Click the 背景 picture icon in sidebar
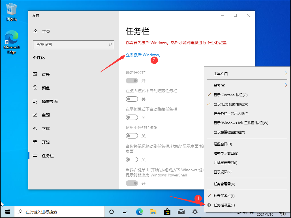 click(35, 74)
